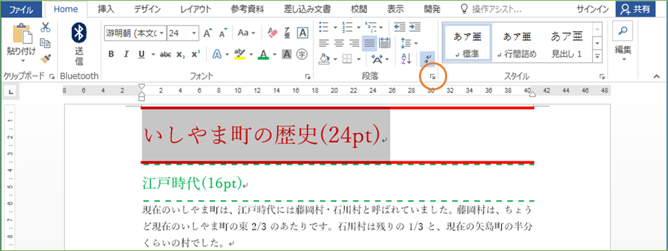Image resolution: width=668 pixels, height=251 pixels.
Task: Click the Sort A-Z icon
Action: point(406,59)
